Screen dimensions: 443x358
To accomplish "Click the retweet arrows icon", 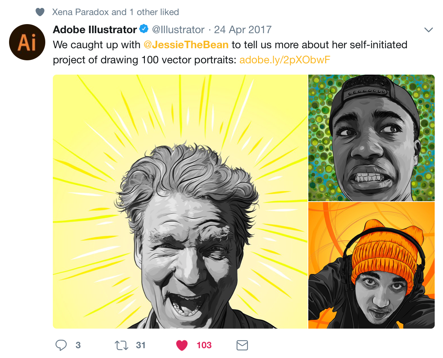I will point(122,345).
